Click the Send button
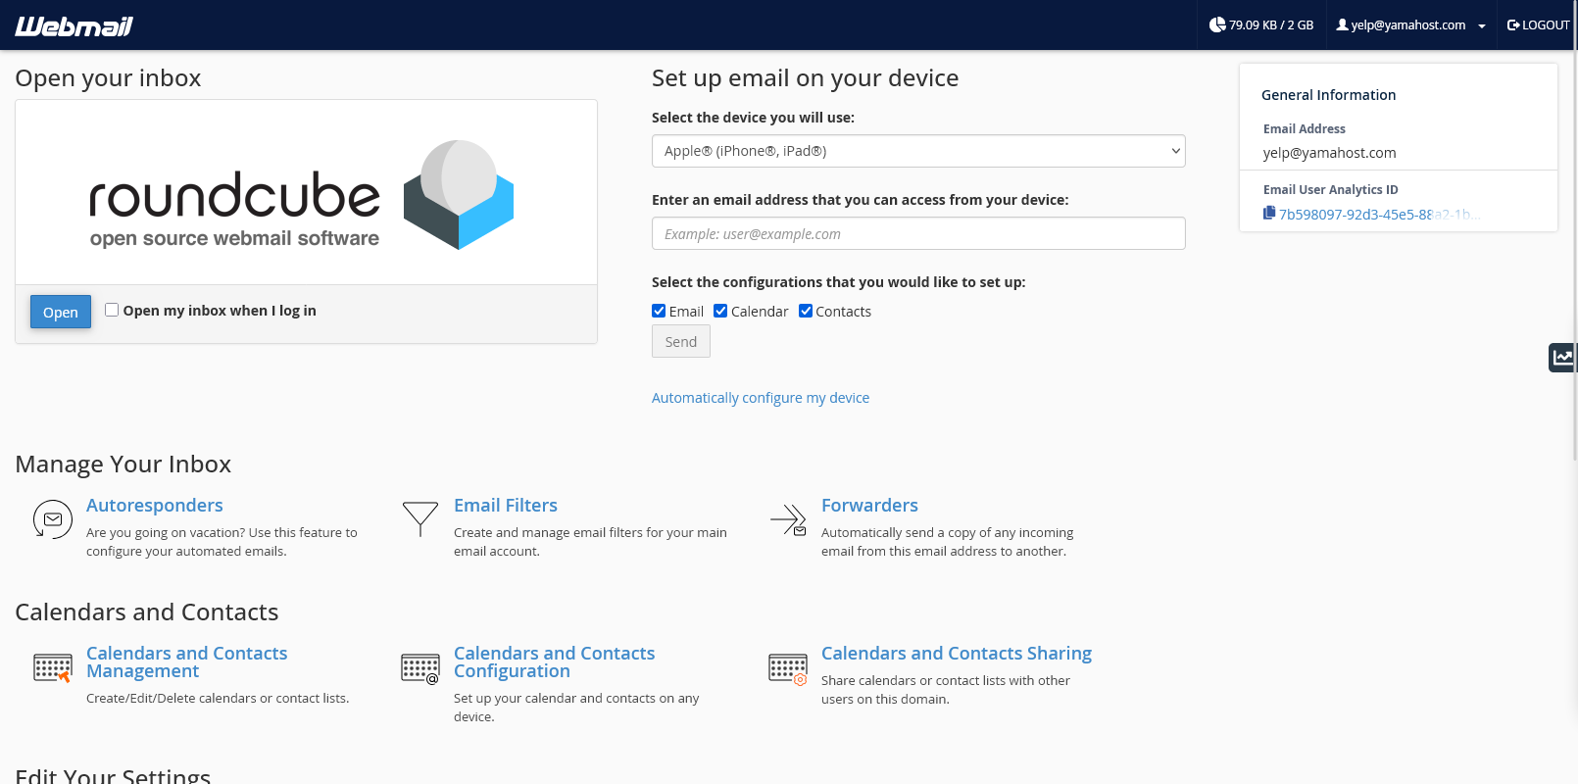 tap(681, 341)
